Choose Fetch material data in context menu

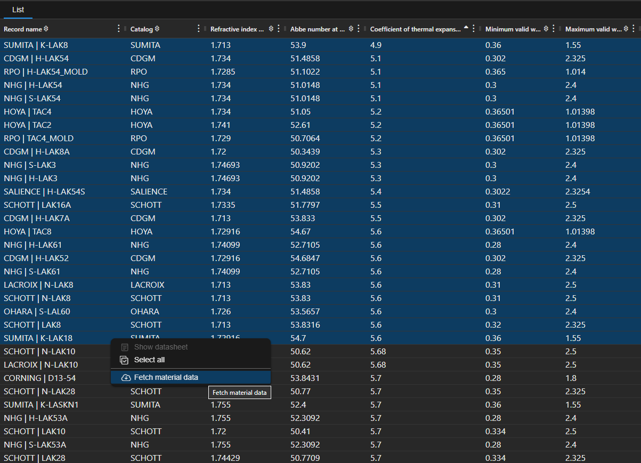click(191, 377)
